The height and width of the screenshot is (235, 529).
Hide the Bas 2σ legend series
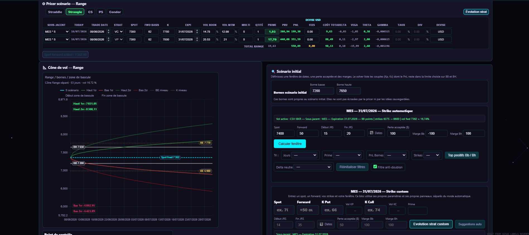[x=141, y=90]
